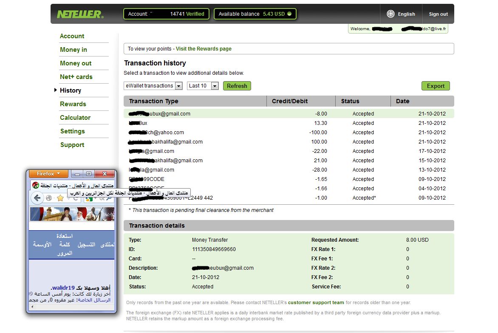Select the 100.00 credit transaction
Image resolution: width=498 pixels, height=333 pixels.
click(x=289, y=142)
